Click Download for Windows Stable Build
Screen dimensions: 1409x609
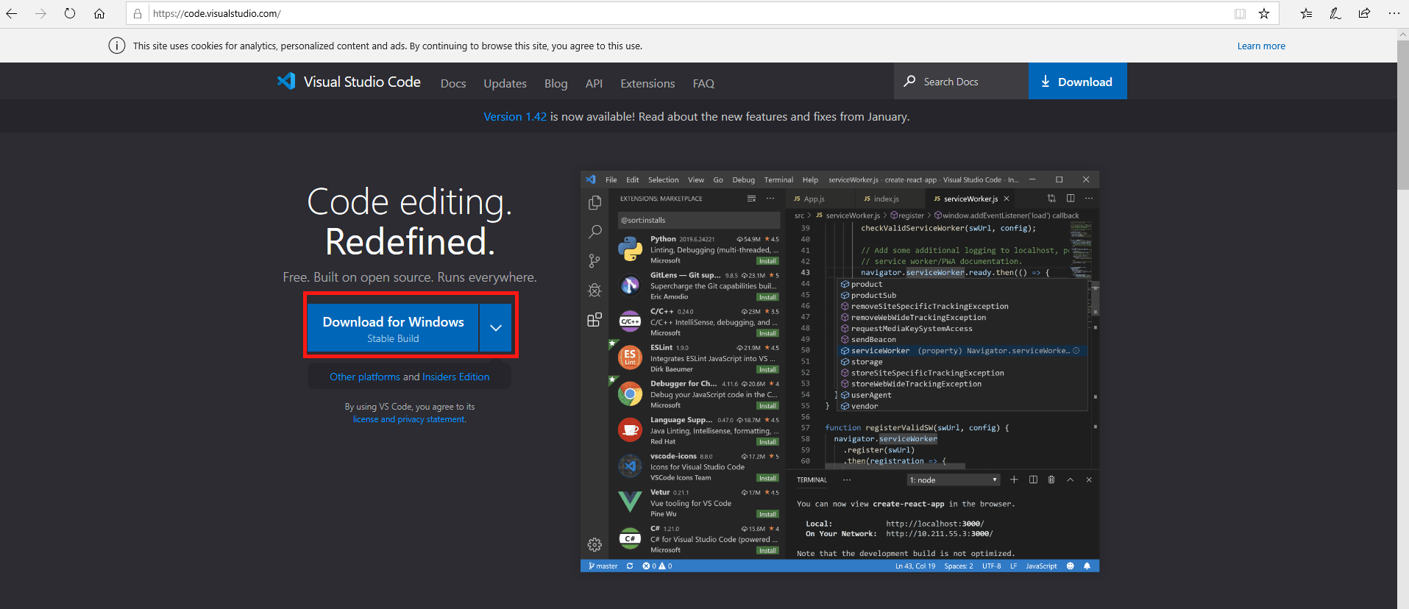(393, 328)
